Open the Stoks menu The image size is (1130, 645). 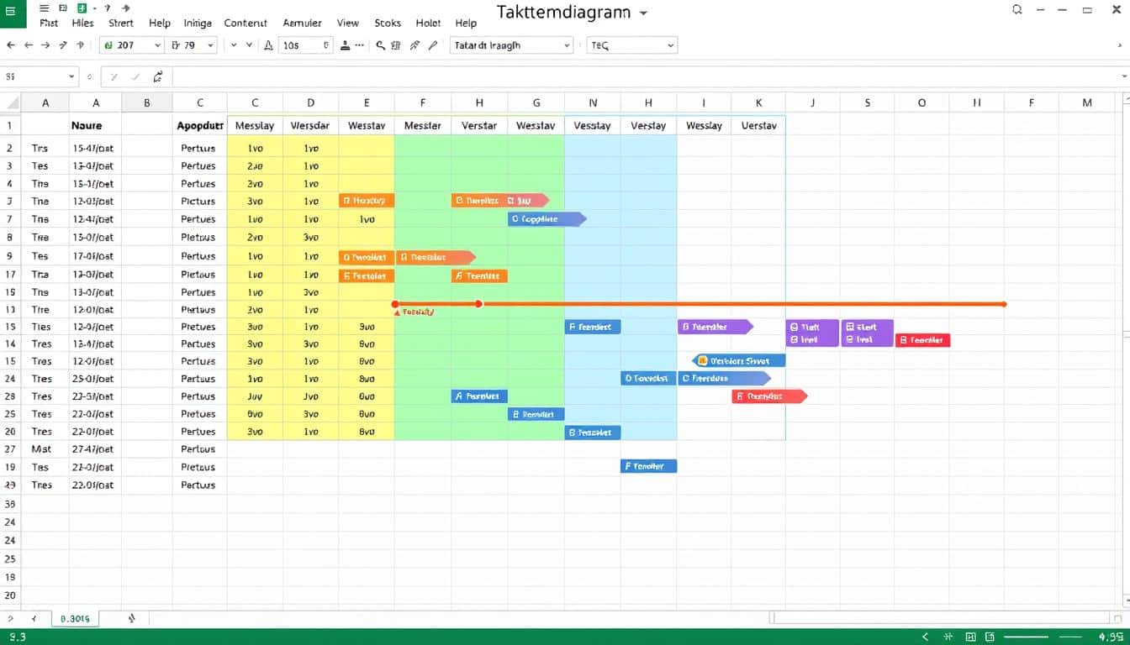pyautogui.click(x=388, y=23)
